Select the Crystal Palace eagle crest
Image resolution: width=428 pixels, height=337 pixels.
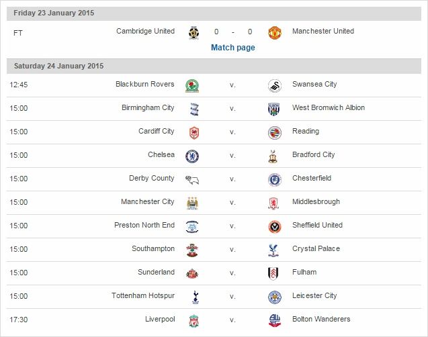tap(273, 250)
